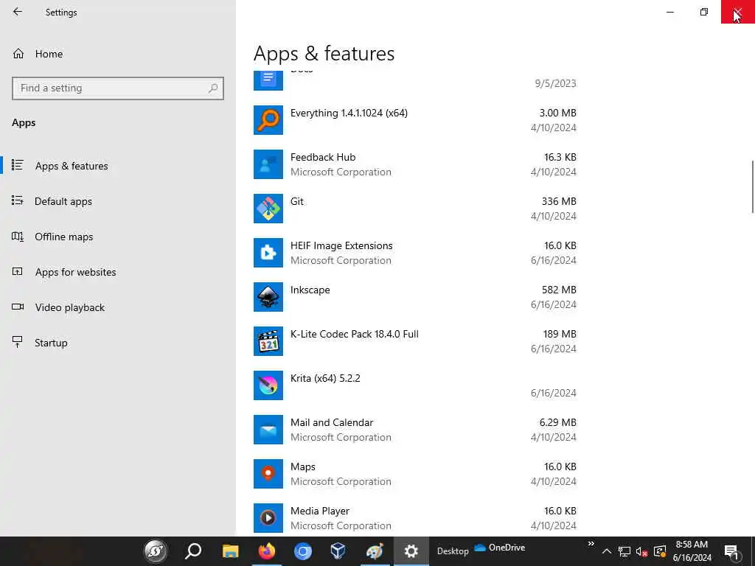Open the VirtualBox cube taskbar icon

[338, 551]
